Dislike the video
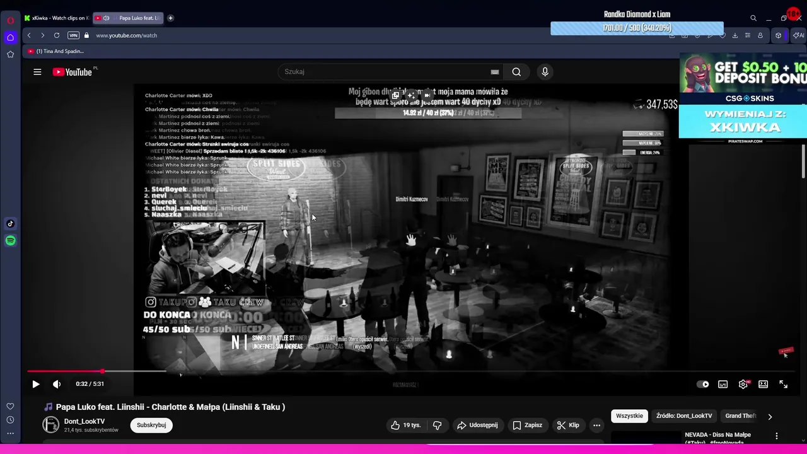This screenshot has height=454, width=807. tap(437, 425)
